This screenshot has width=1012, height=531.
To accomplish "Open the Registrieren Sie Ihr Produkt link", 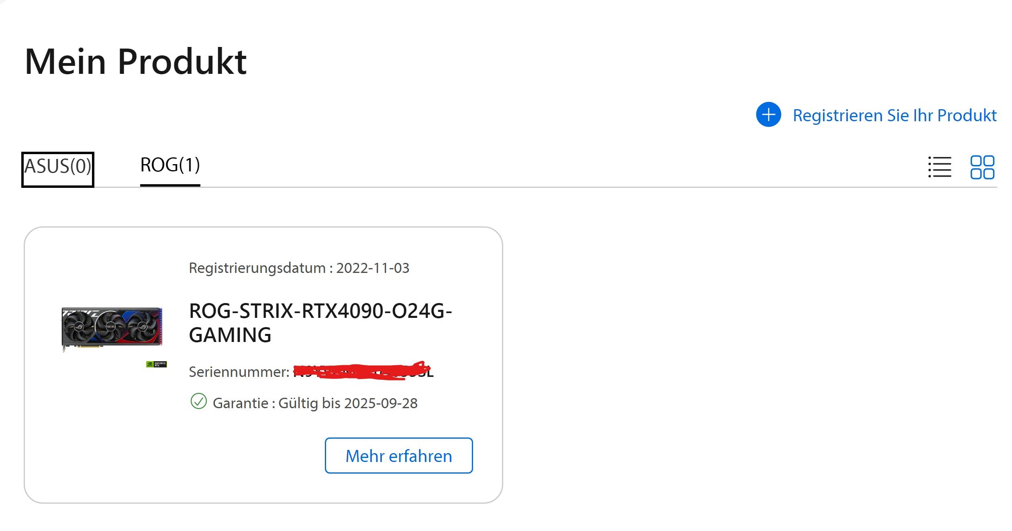I will click(x=894, y=116).
